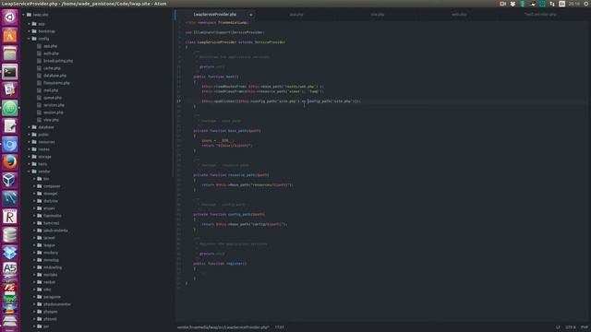Viewport: 591px width, 332px height.
Task: Select the phpdocumentor folder under vendor
Action: click(57, 304)
